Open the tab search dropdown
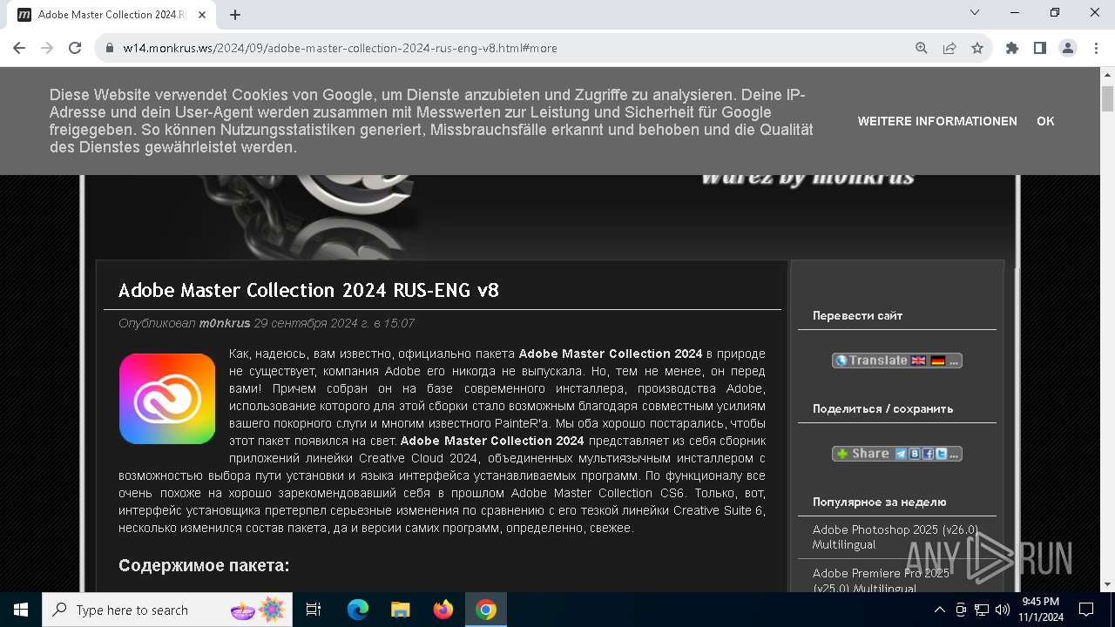The width and height of the screenshot is (1115, 627). pyautogui.click(x=975, y=13)
